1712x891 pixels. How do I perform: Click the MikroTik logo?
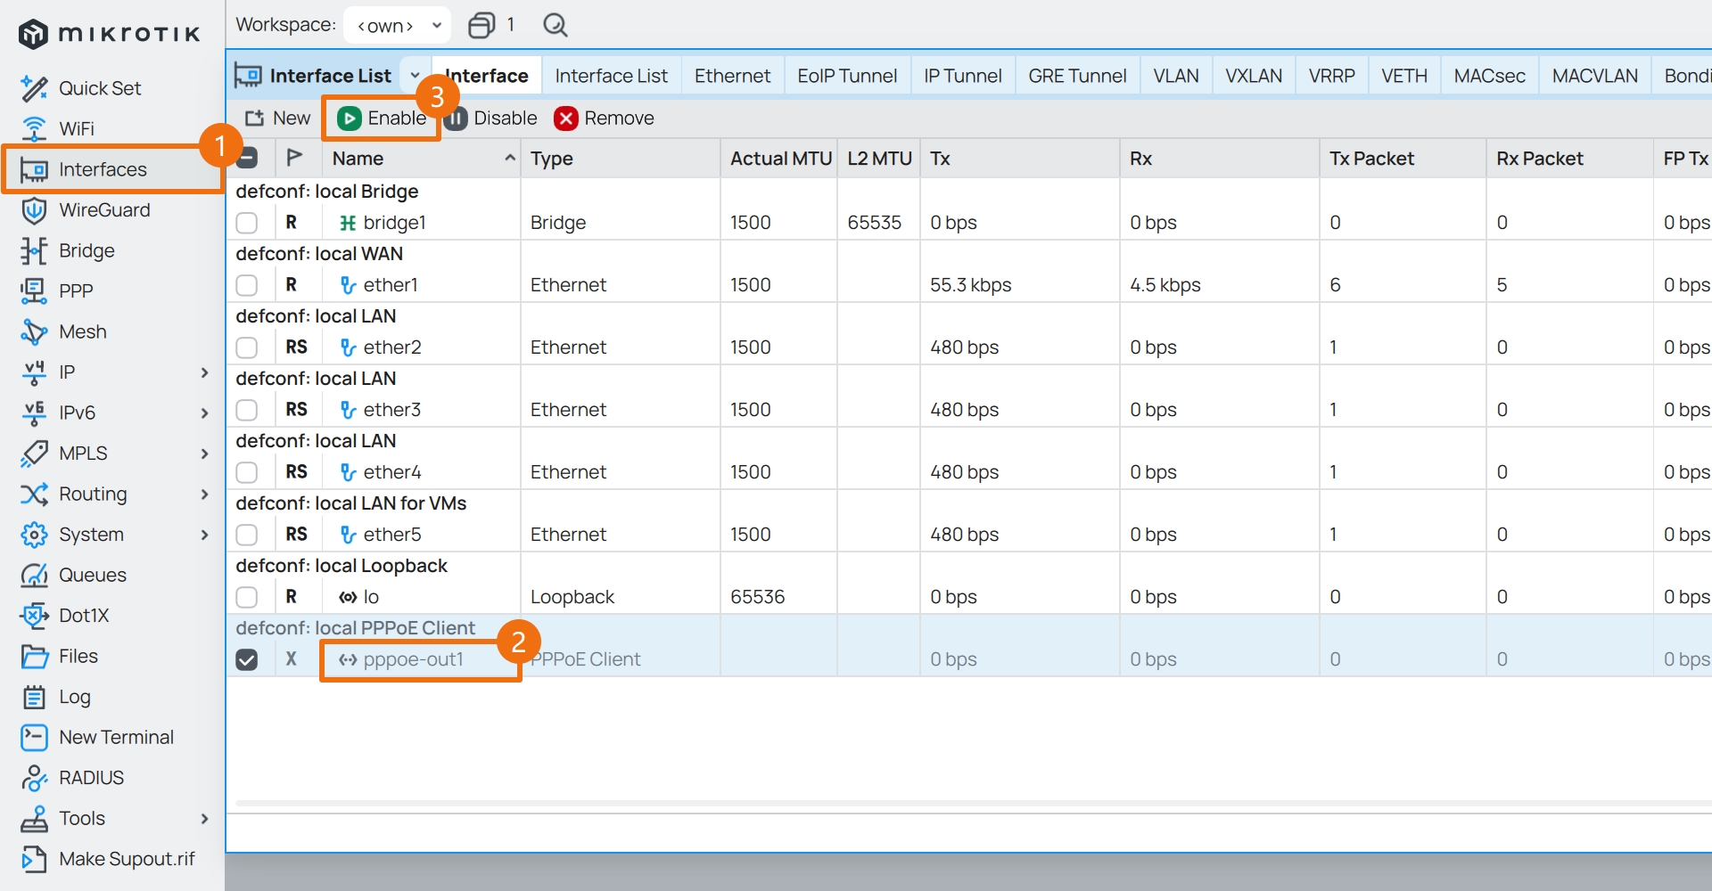(109, 34)
